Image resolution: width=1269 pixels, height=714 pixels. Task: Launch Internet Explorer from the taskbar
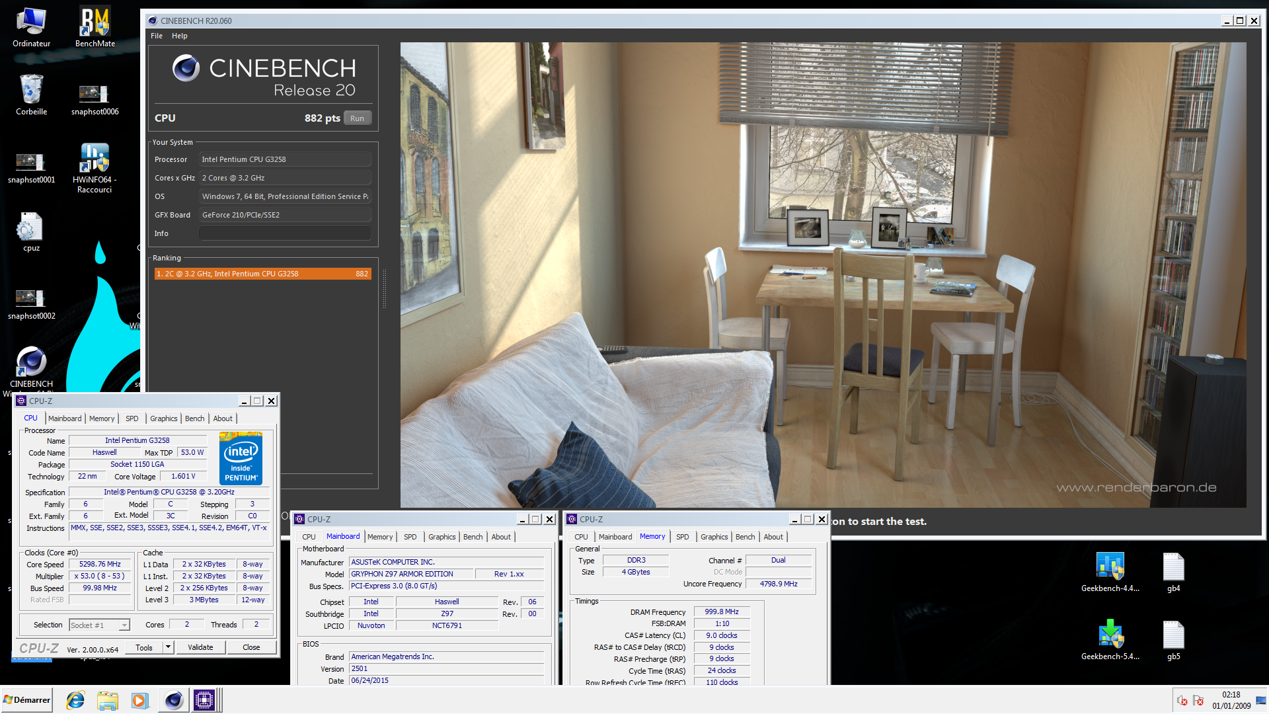pyautogui.click(x=76, y=700)
